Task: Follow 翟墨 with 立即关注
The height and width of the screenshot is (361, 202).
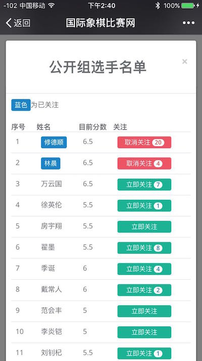Action: click(x=144, y=248)
